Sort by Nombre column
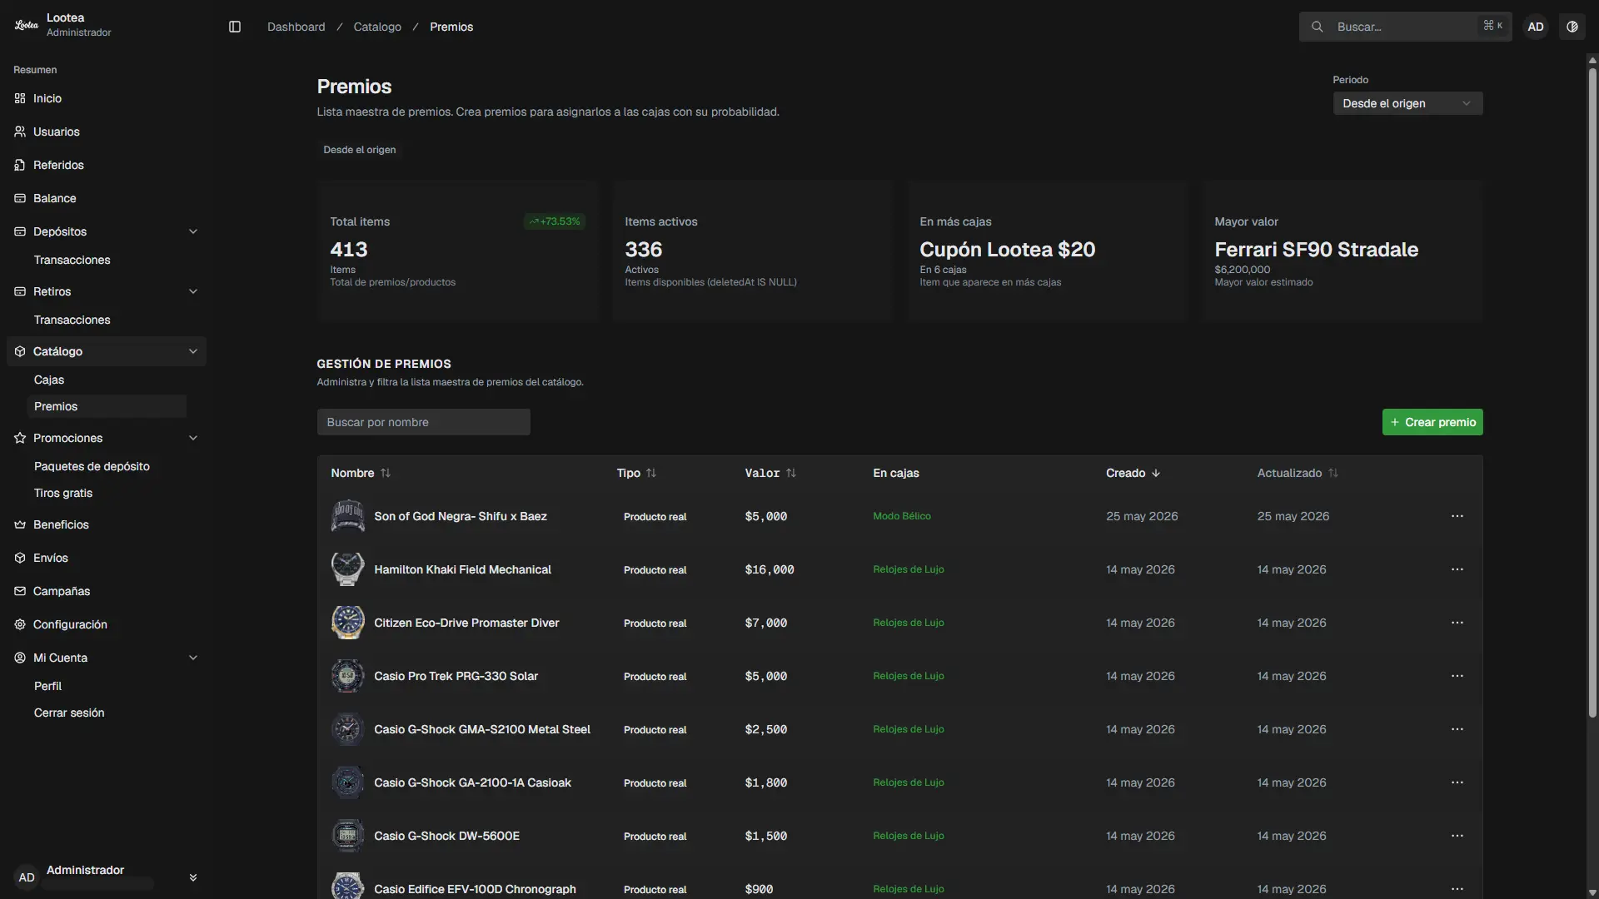1599x899 pixels. click(361, 473)
